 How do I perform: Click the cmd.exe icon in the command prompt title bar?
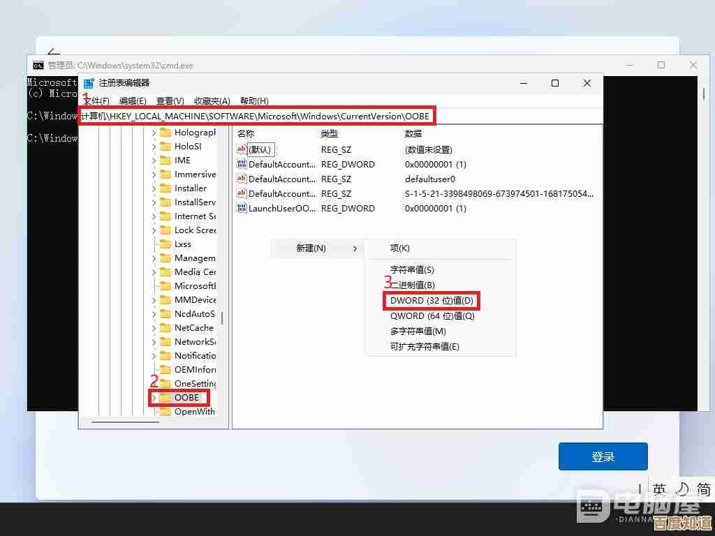pos(38,65)
